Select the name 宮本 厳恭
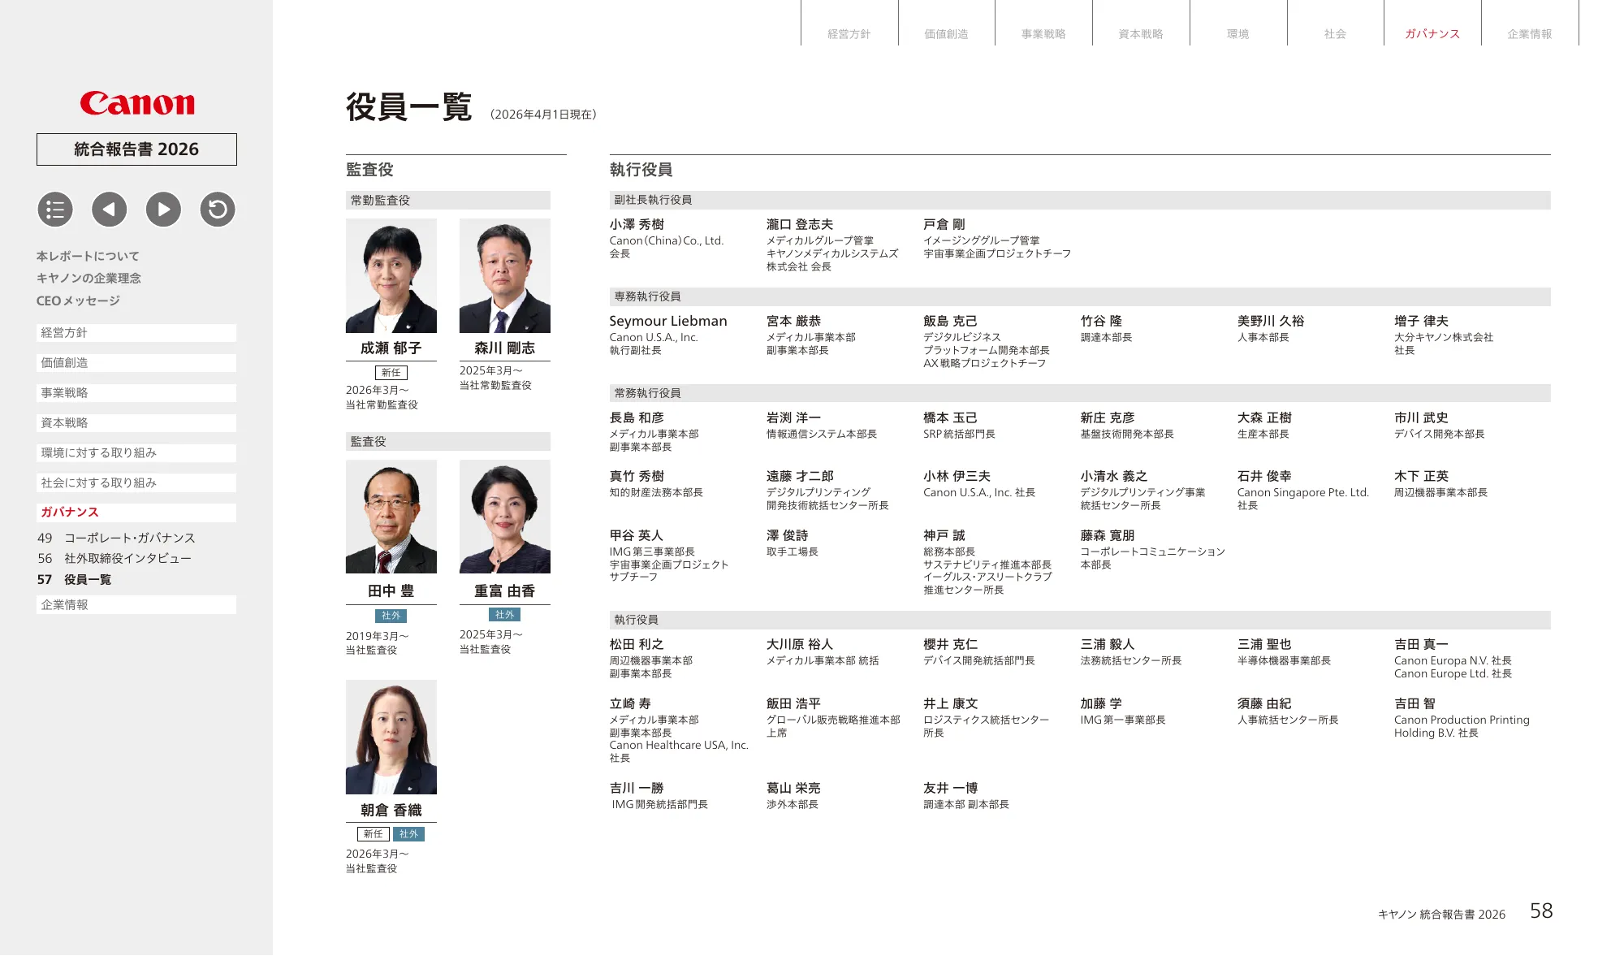The width and height of the screenshot is (1624, 956). pyautogui.click(x=794, y=321)
